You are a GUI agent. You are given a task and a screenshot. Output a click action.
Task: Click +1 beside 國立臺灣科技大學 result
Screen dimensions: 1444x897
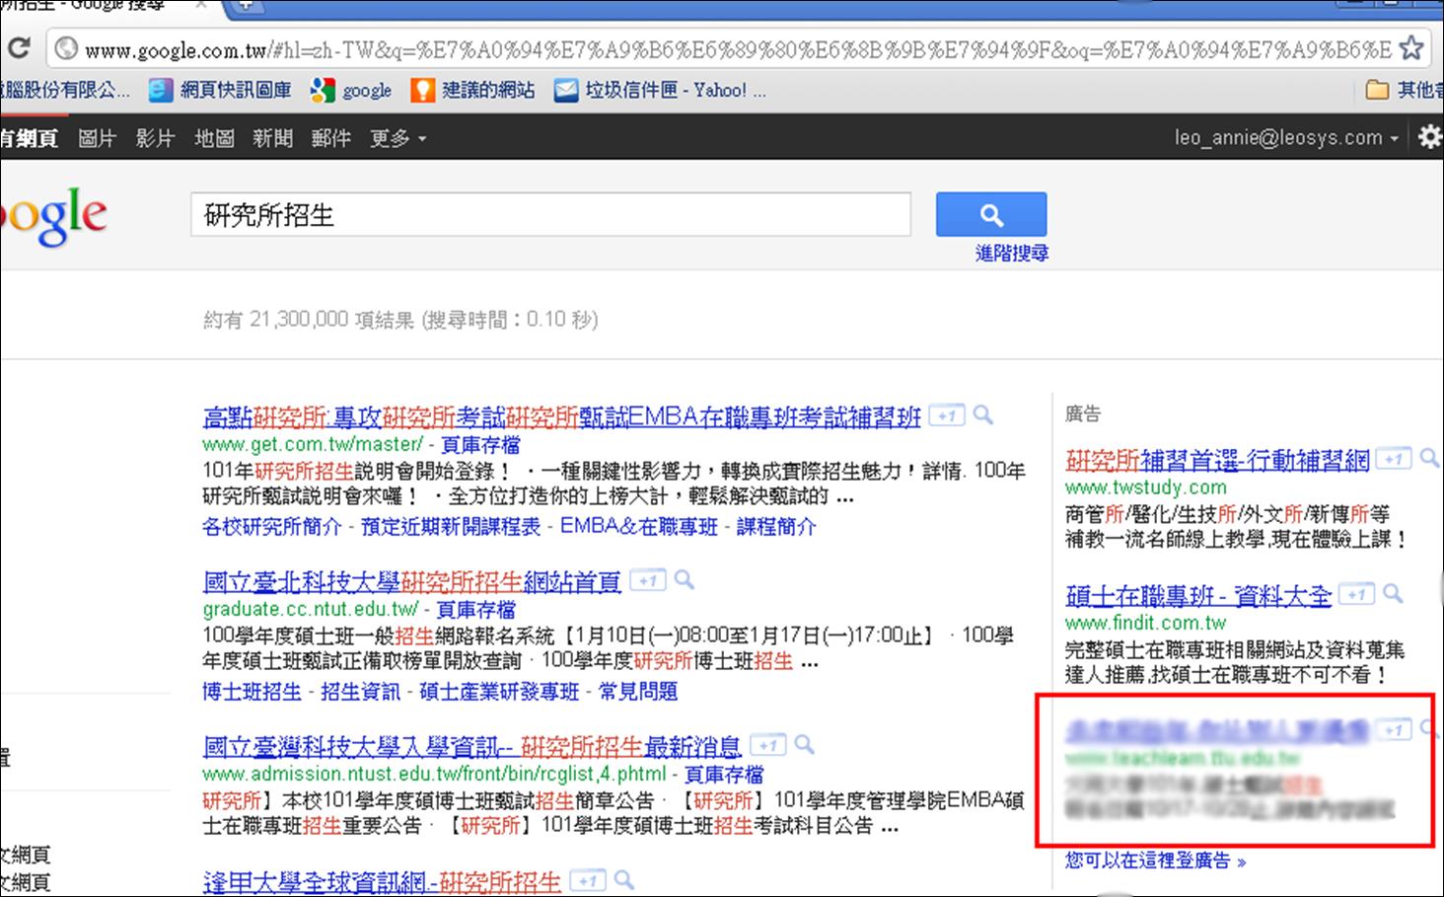point(767,745)
